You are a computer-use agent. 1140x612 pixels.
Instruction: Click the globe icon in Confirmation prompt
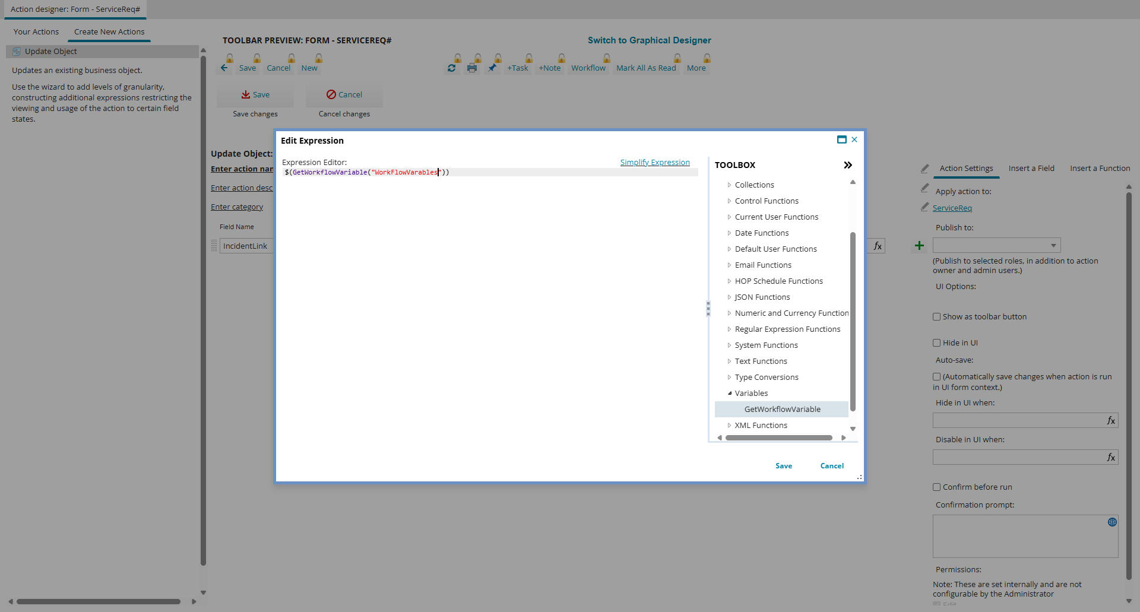[x=1112, y=522]
